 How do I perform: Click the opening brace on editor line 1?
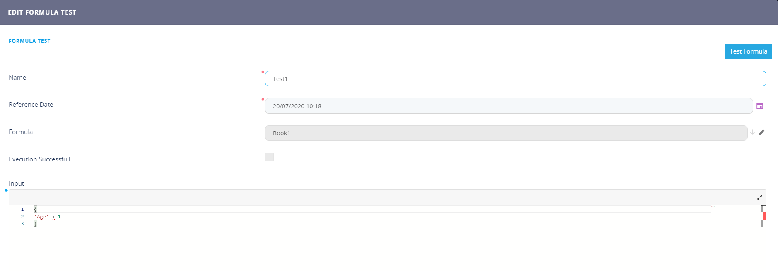coord(36,210)
